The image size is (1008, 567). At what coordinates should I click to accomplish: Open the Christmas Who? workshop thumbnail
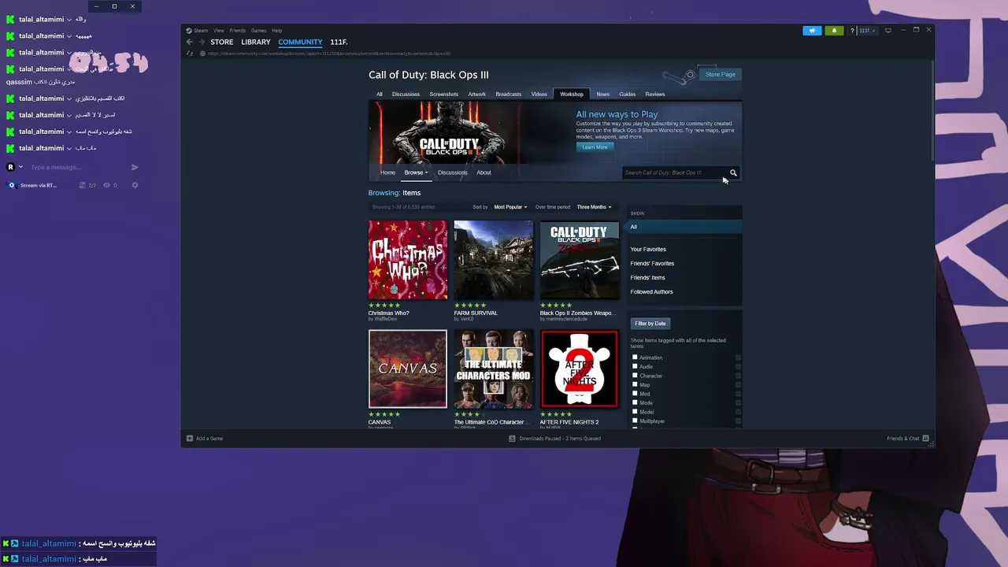(408, 260)
